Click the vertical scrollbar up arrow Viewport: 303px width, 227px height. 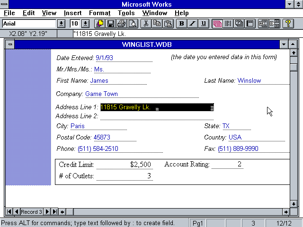pos(294,52)
